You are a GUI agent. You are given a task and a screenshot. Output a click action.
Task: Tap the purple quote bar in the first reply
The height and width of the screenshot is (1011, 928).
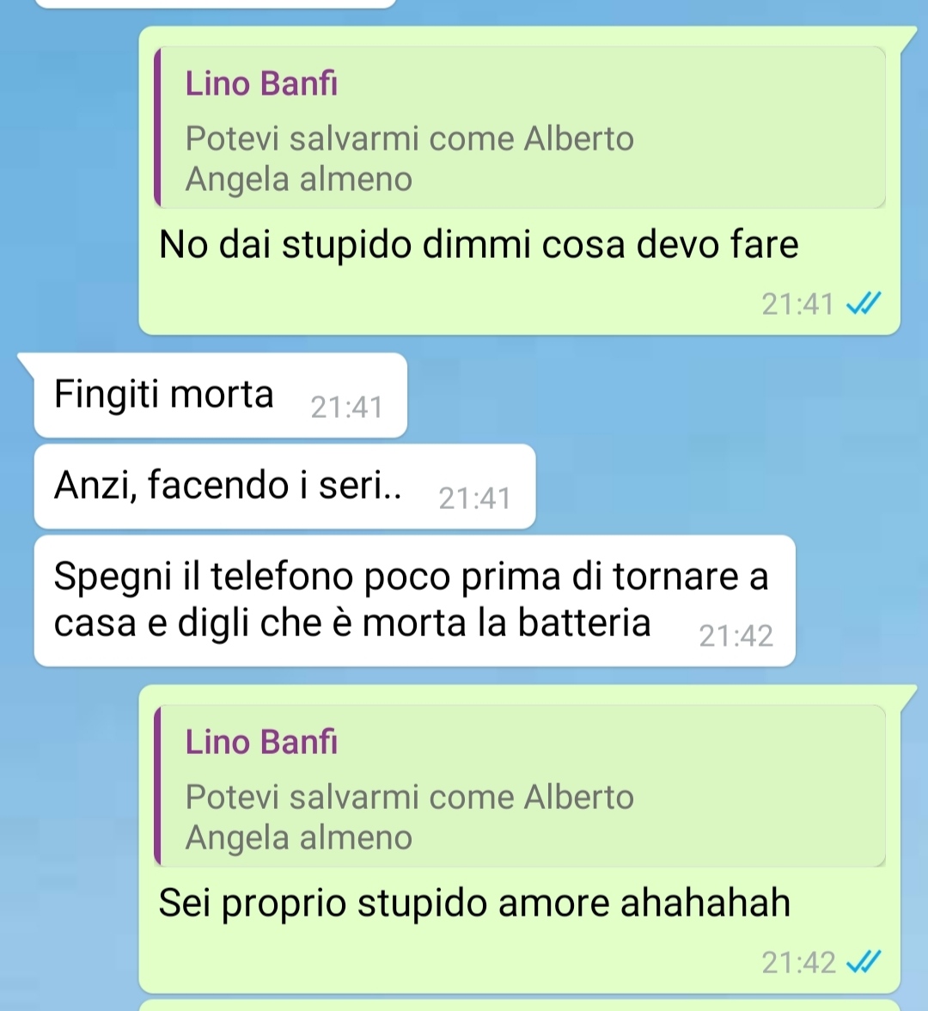pyautogui.click(x=157, y=127)
